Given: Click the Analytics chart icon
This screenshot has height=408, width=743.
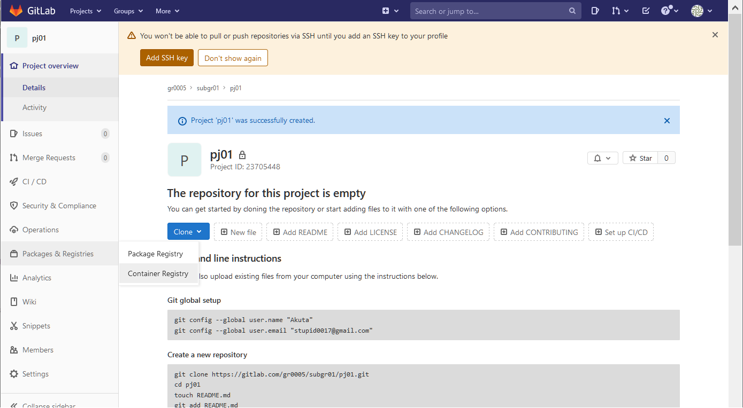Looking at the screenshot, I should click(14, 278).
